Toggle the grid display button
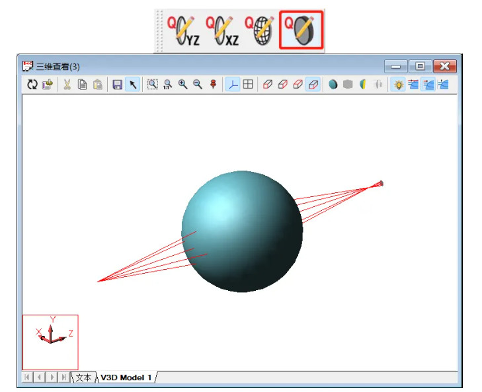 click(248, 85)
